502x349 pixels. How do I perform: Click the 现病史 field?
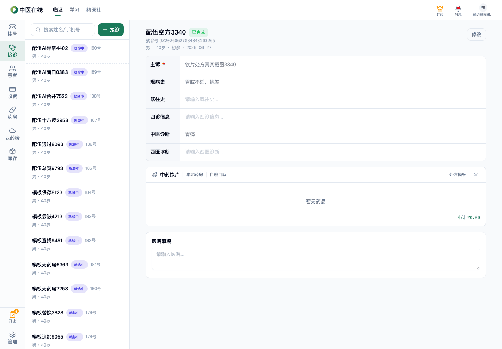point(333,82)
